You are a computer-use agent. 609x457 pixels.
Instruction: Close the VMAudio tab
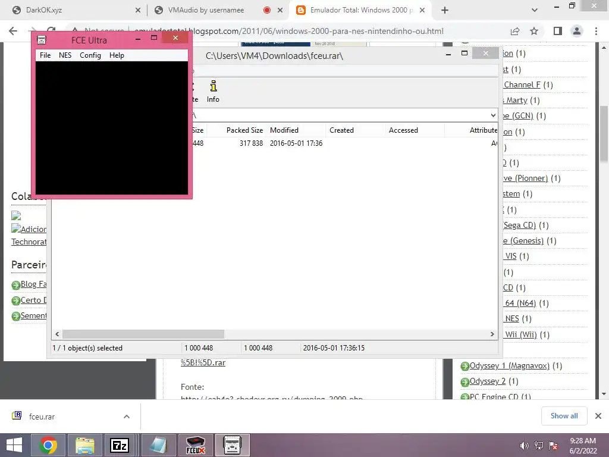pyautogui.click(x=280, y=10)
